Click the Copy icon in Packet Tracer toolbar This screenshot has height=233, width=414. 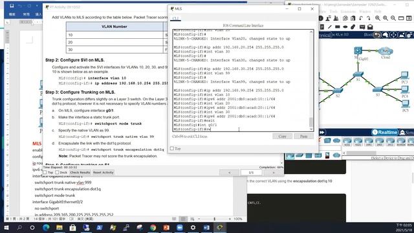coord(345,18)
